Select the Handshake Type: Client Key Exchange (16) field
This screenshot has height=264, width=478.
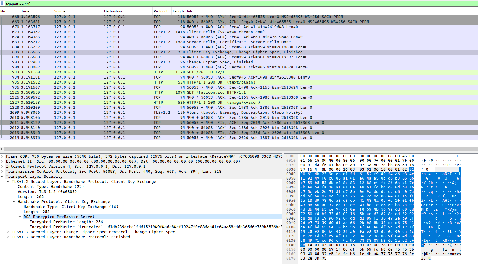point(71,207)
